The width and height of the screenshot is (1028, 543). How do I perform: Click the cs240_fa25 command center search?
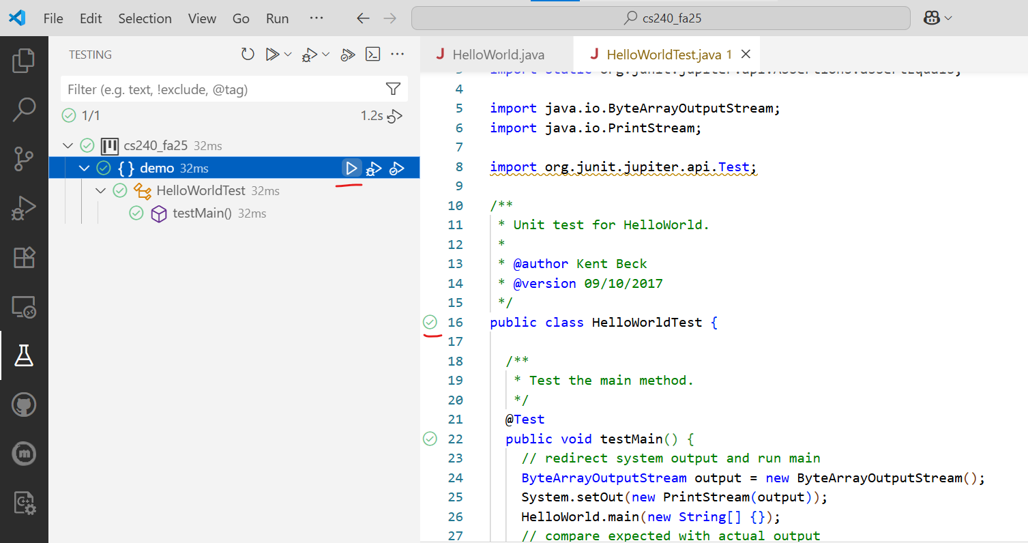(660, 18)
